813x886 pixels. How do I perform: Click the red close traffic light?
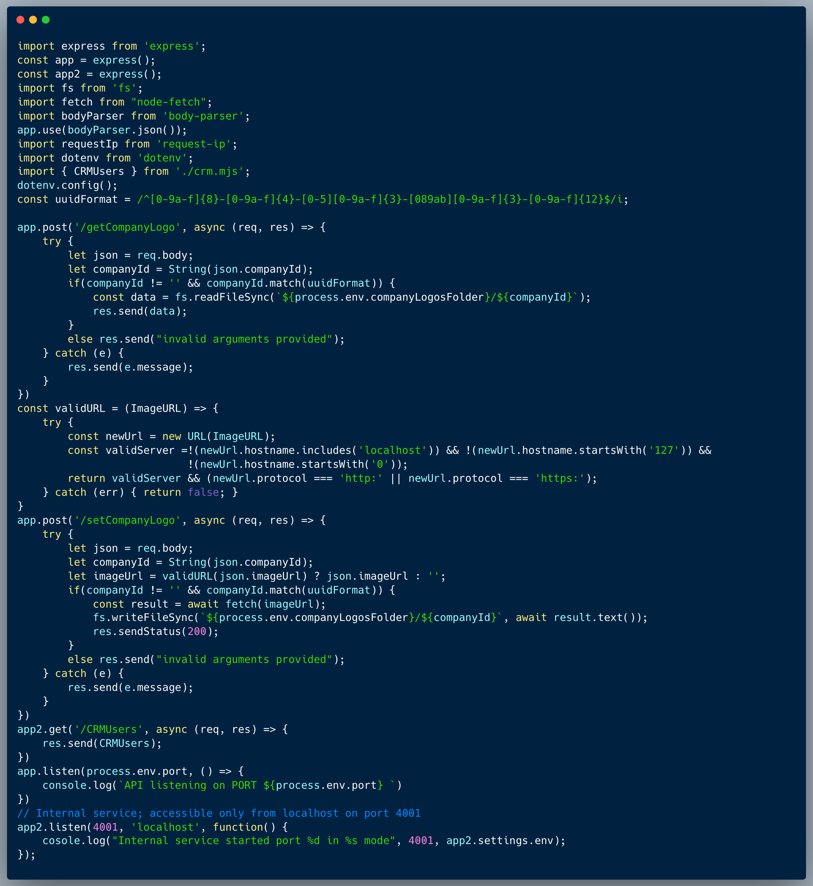(x=20, y=20)
